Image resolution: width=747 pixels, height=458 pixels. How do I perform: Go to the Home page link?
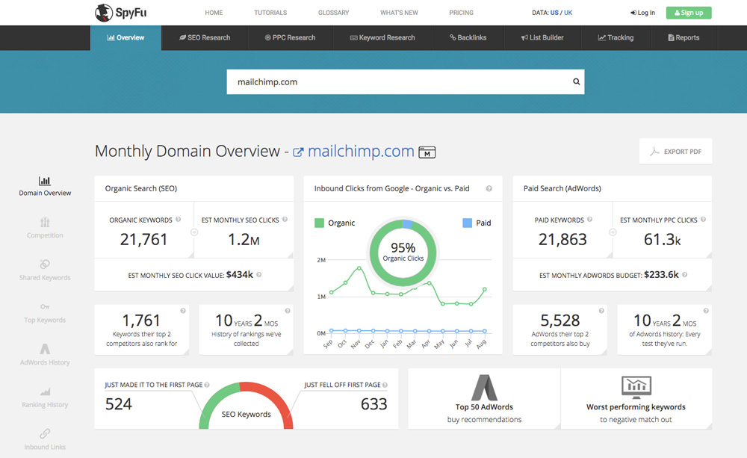(214, 13)
